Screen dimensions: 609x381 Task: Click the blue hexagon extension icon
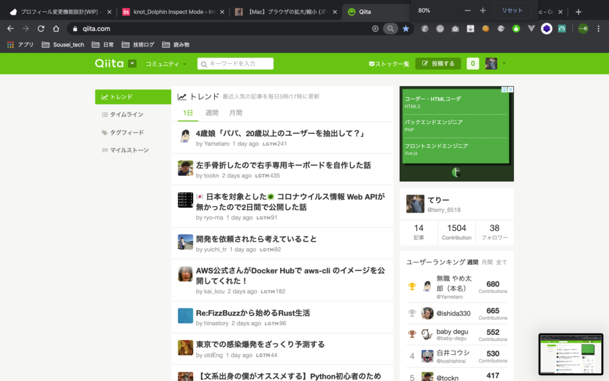[547, 29]
